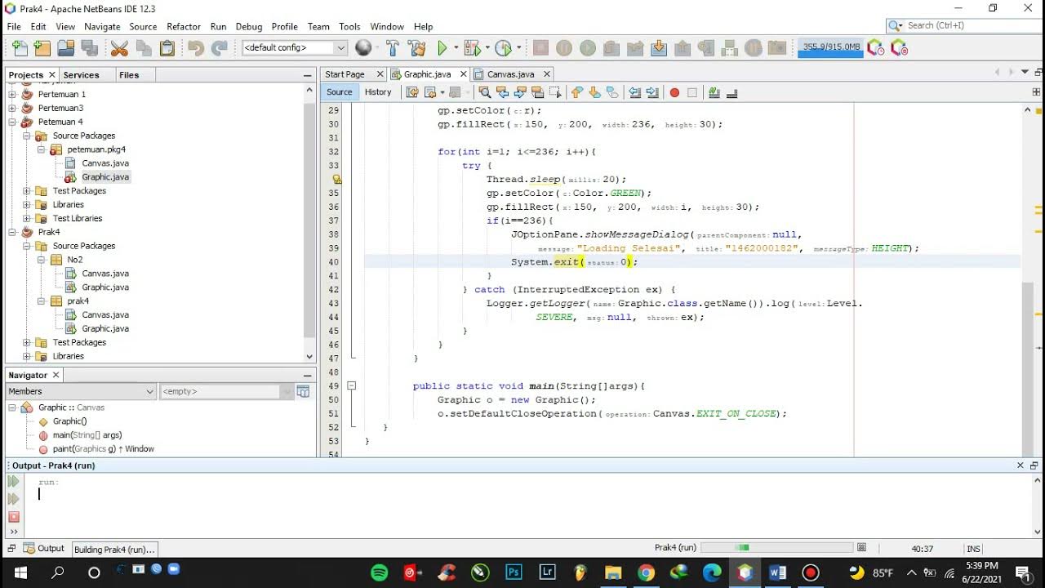Open Microsoft Edge from the taskbar
Screen dimensions: 1045x588
(x=712, y=572)
